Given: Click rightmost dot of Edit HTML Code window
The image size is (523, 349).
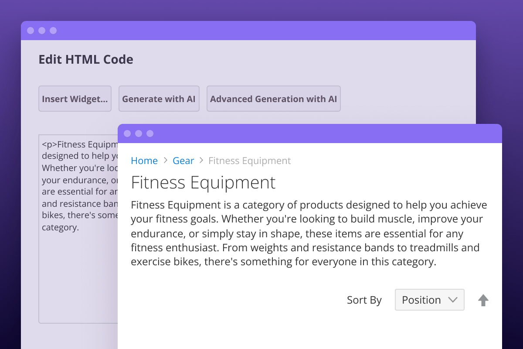Looking at the screenshot, I should click(x=53, y=31).
